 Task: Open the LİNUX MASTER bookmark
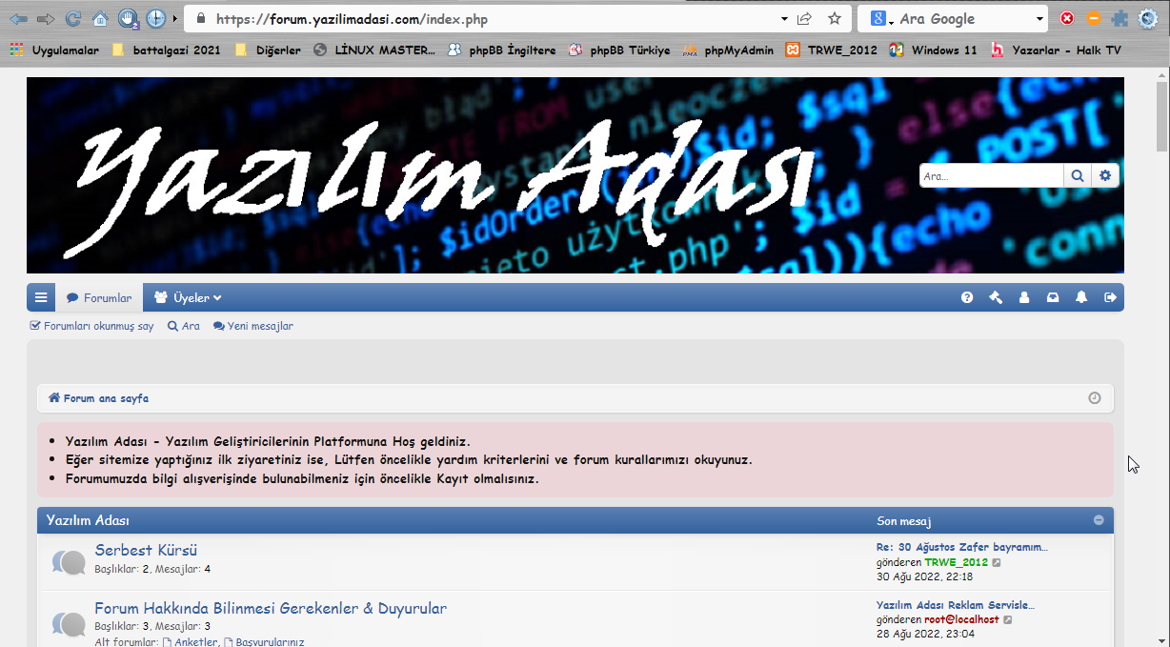tap(373, 51)
